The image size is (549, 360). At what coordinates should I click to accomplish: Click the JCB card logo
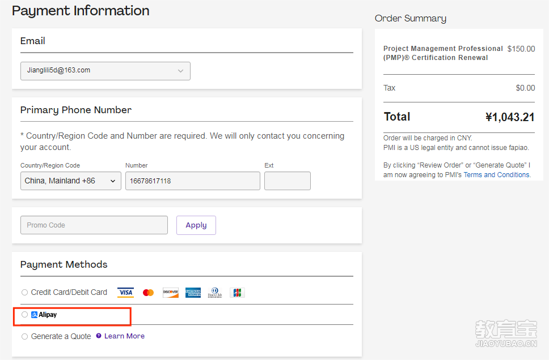tap(237, 292)
